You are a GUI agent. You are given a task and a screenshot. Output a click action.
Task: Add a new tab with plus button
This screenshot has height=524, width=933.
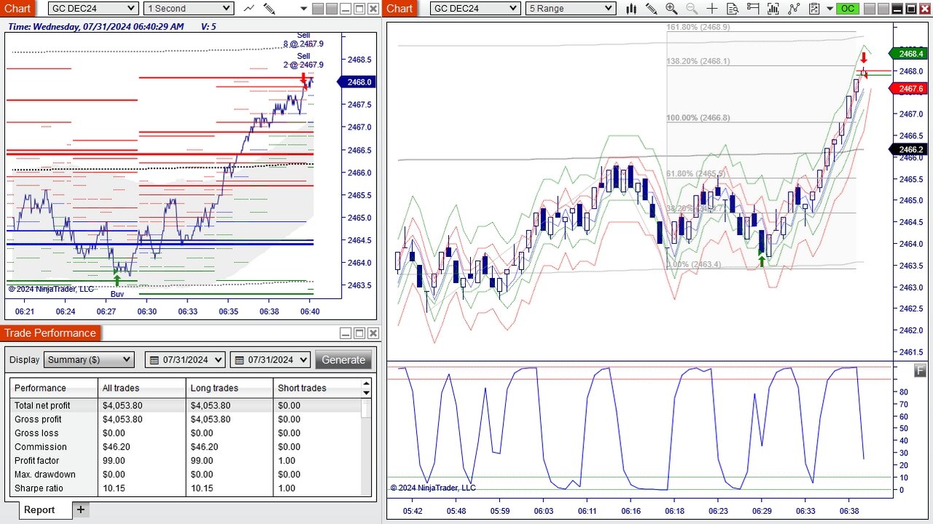tap(80, 509)
